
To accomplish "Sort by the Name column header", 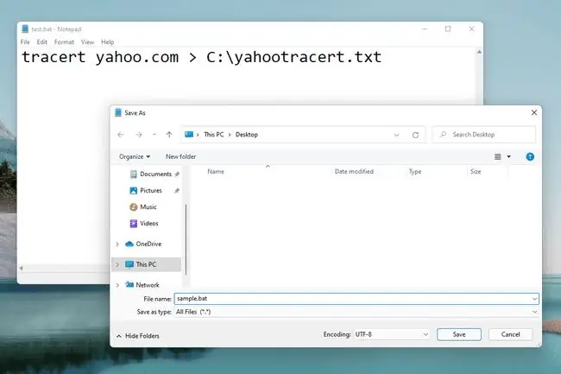I will [216, 171].
